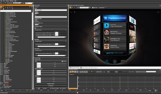Viewport: 161px width, 94px height.
Task: Toggle the Uniform scale checkbox
Action: pos(62,61)
